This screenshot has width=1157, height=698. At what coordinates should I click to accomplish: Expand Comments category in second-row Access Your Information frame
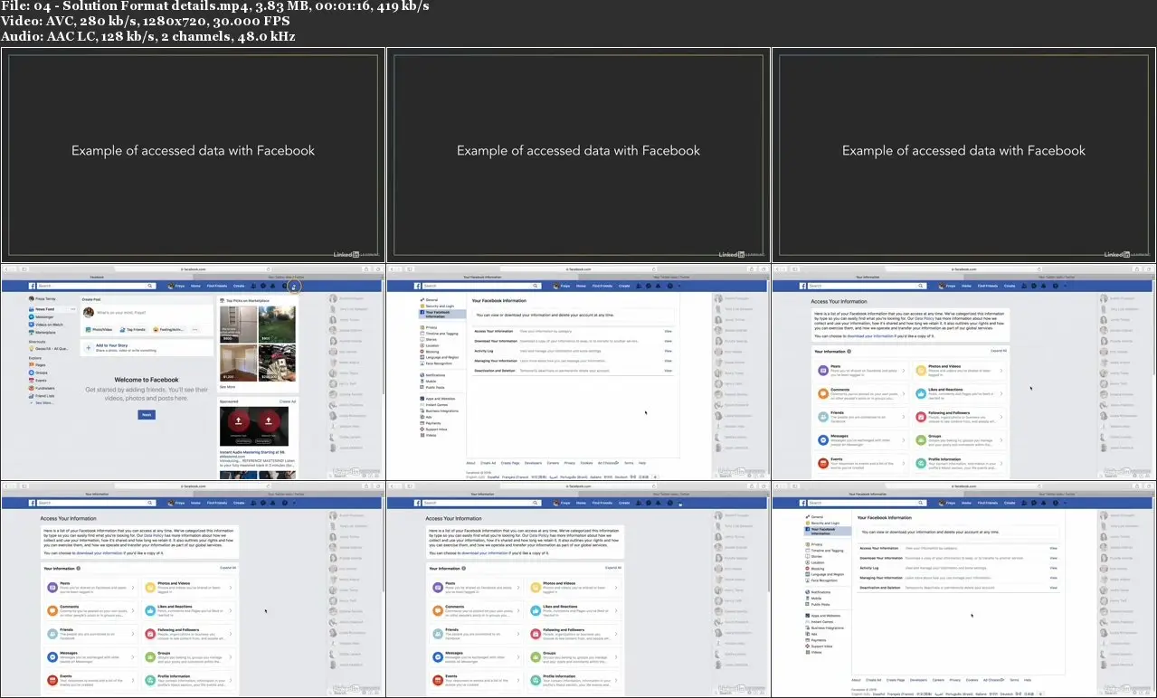point(862,394)
